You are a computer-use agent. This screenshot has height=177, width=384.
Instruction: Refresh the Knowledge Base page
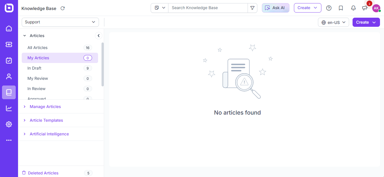tap(63, 8)
